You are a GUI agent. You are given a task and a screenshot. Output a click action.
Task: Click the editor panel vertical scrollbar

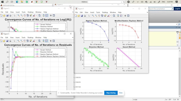tap(178, 39)
